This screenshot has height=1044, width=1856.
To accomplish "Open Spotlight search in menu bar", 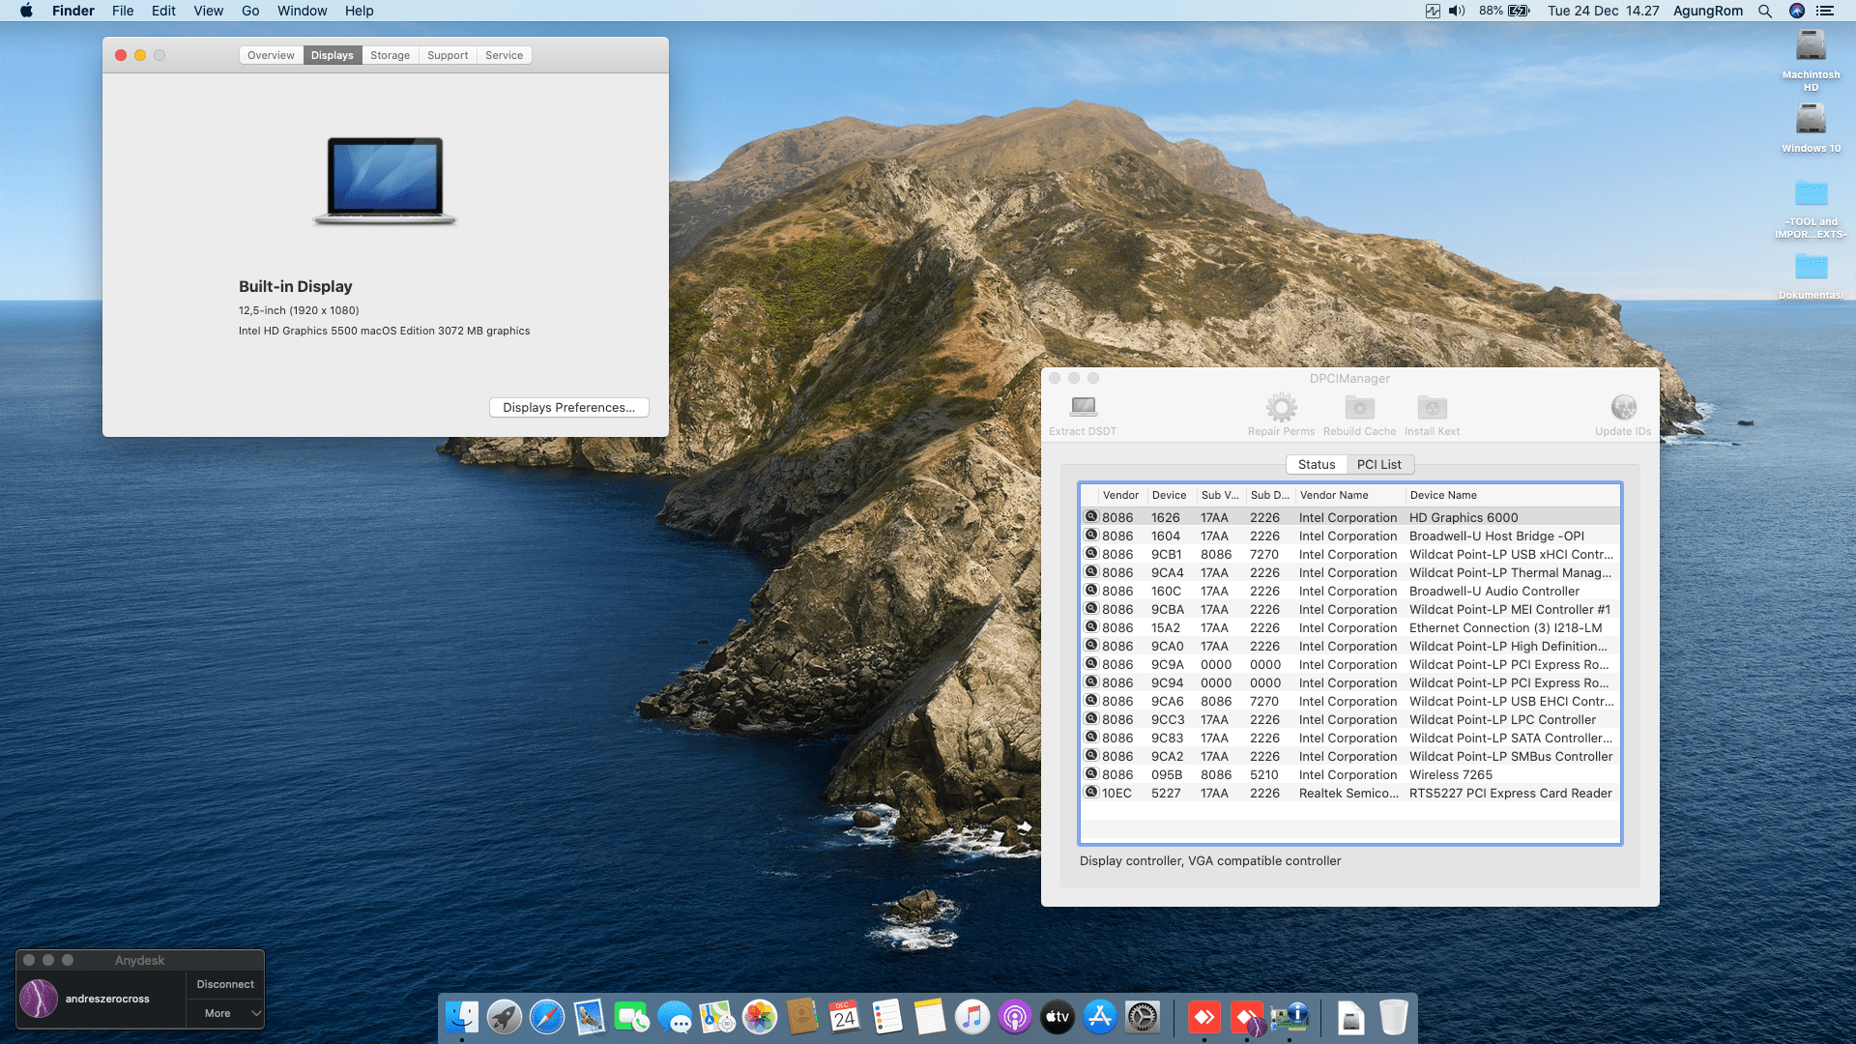I will tap(1765, 11).
